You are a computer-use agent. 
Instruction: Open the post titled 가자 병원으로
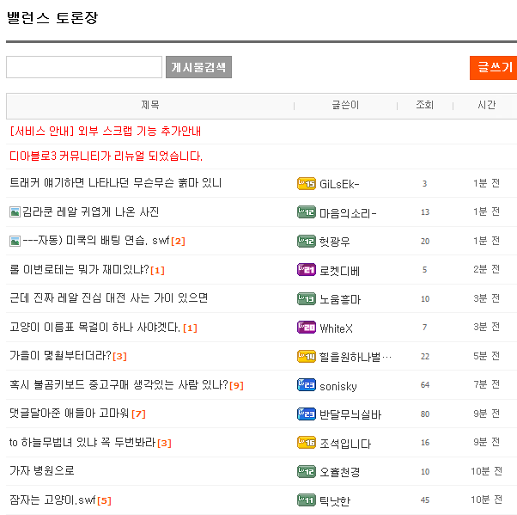coord(42,471)
